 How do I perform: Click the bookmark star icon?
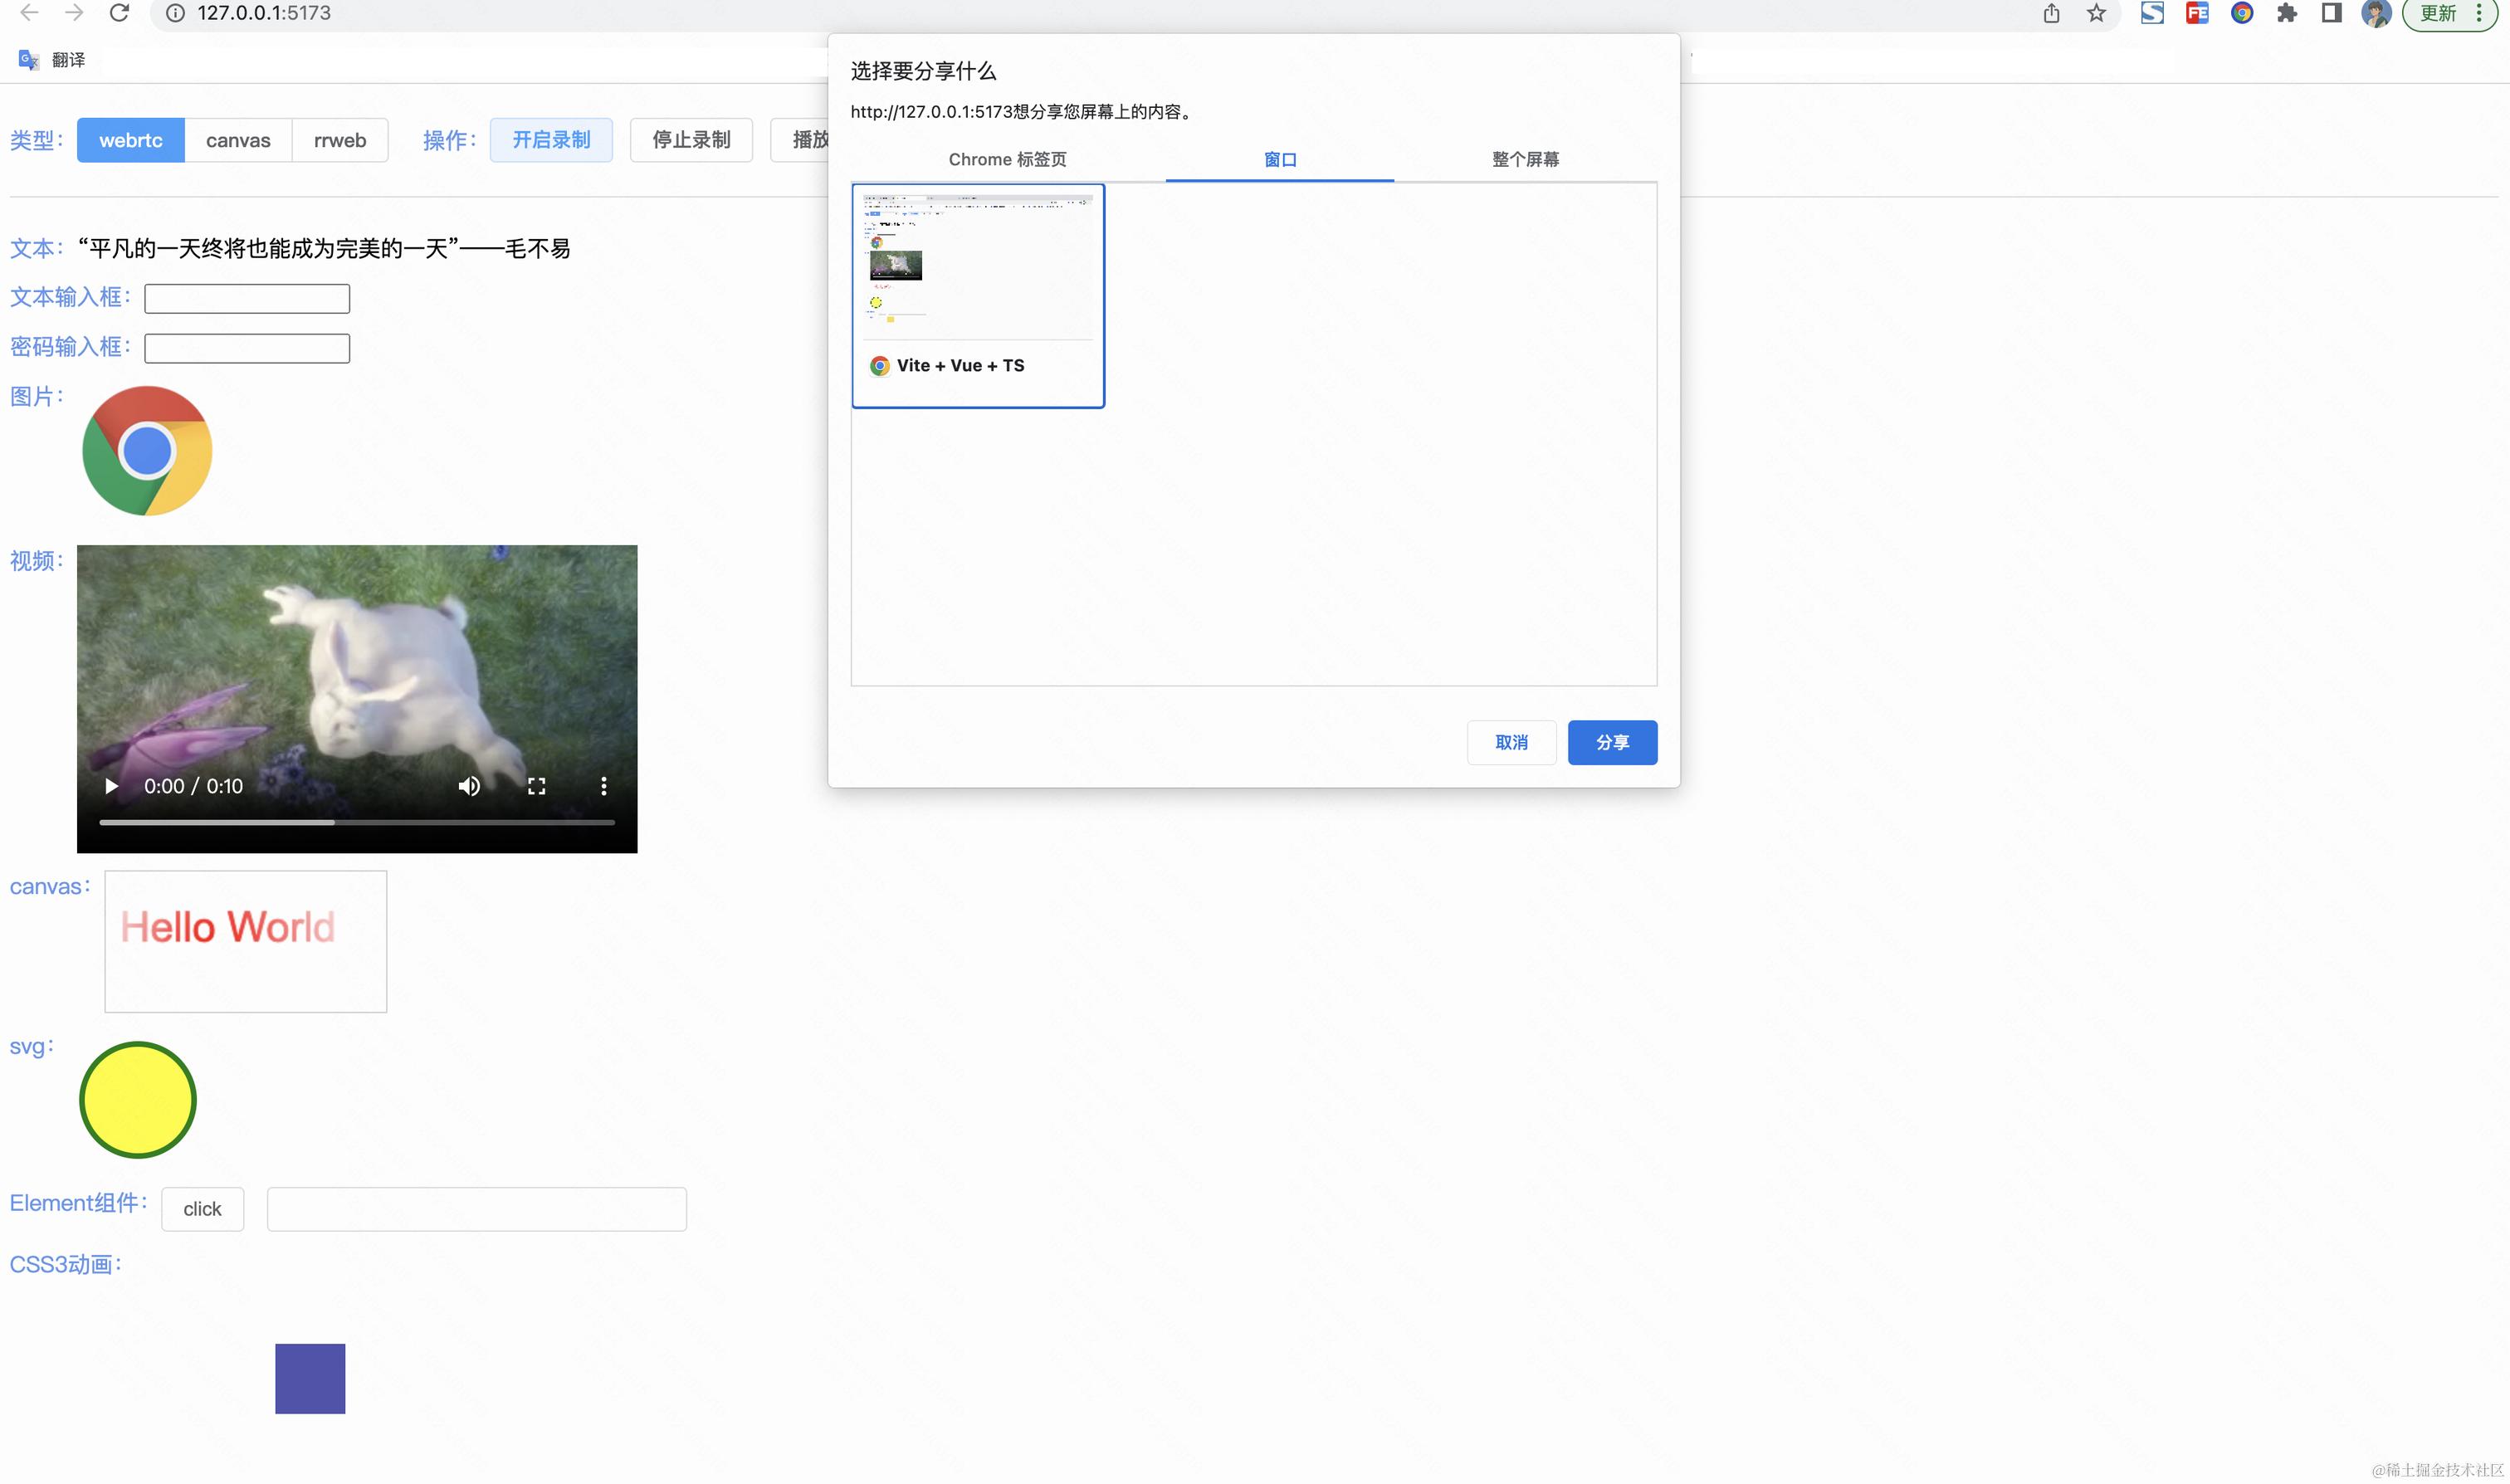point(2097,13)
